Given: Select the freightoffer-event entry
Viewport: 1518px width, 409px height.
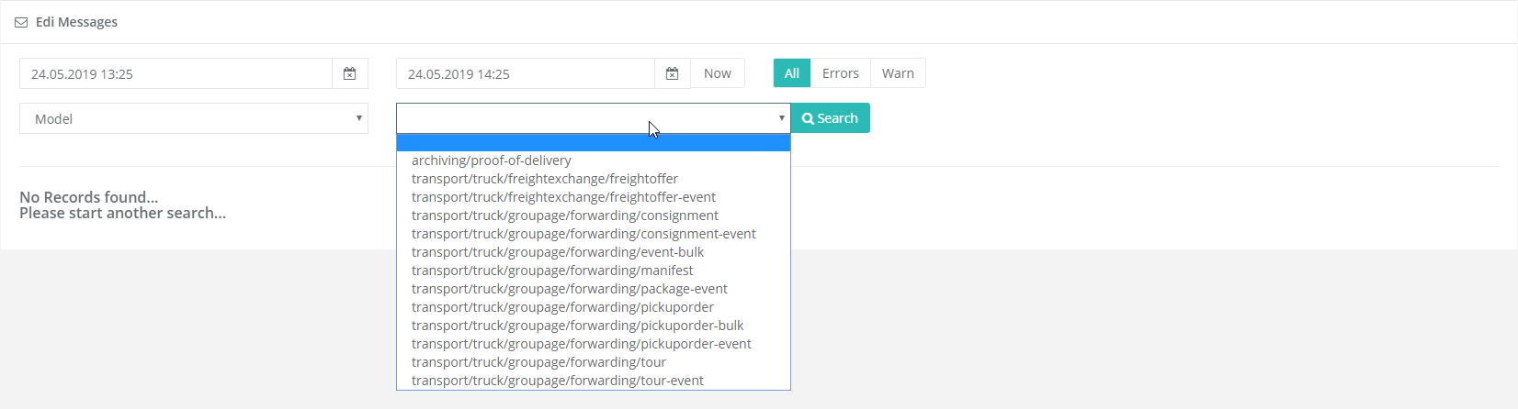Looking at the screenshot, I should pos(563,197).
